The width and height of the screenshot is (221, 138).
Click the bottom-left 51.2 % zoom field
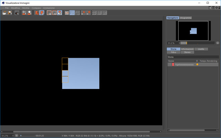click(x=7, y=136)
